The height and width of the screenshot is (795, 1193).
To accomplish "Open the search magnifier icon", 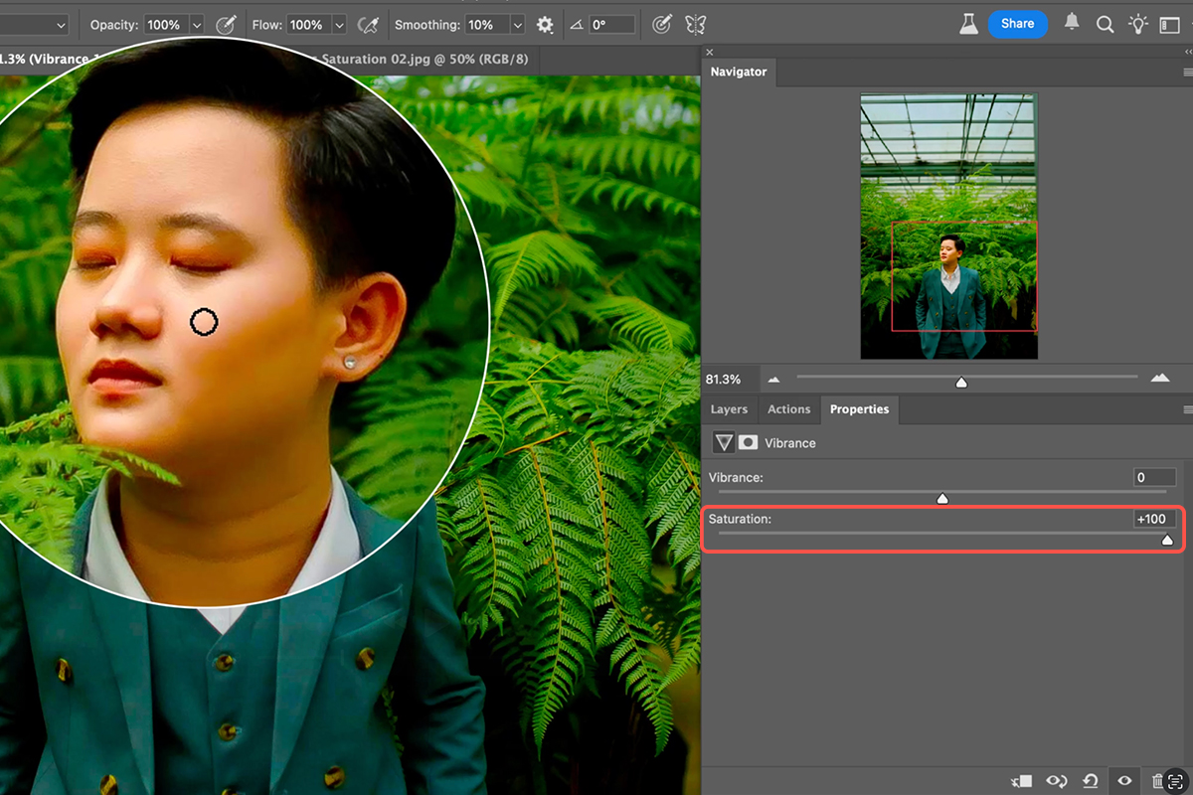I will (x=1105, y=25).
